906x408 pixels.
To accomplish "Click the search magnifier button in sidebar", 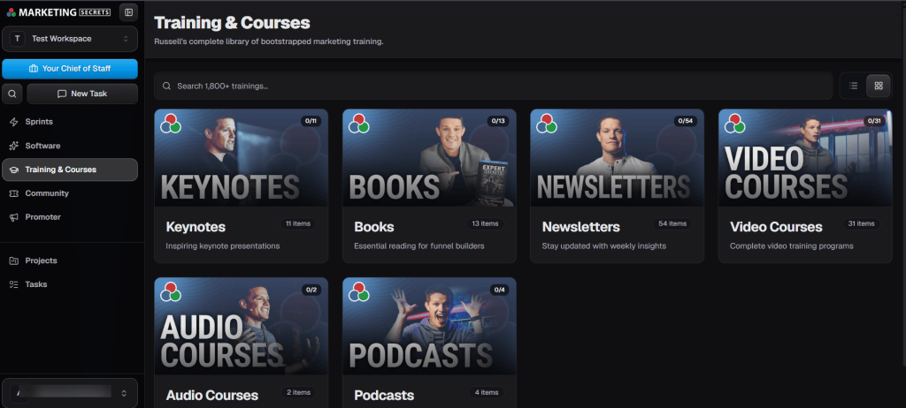I will click(x=12, y=94).
